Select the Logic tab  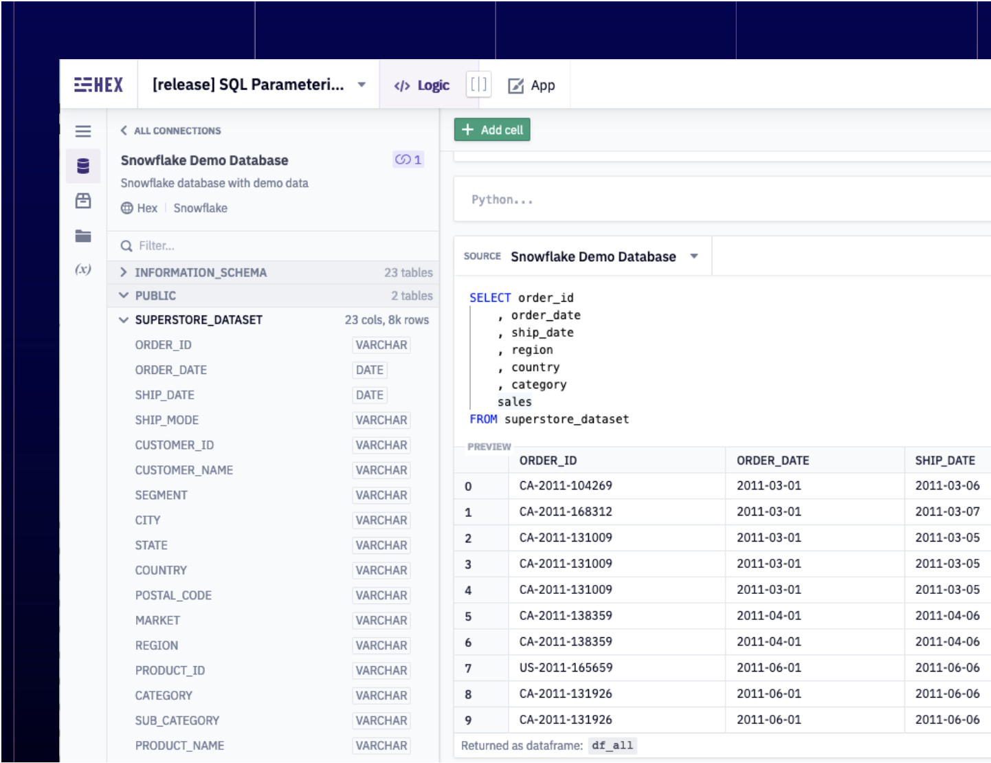pyautogui.click(x=421, y=85)
